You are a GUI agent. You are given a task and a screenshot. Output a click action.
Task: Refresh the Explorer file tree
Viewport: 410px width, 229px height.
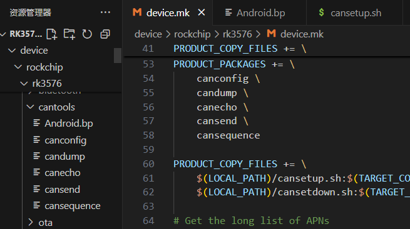pos(87,34)
